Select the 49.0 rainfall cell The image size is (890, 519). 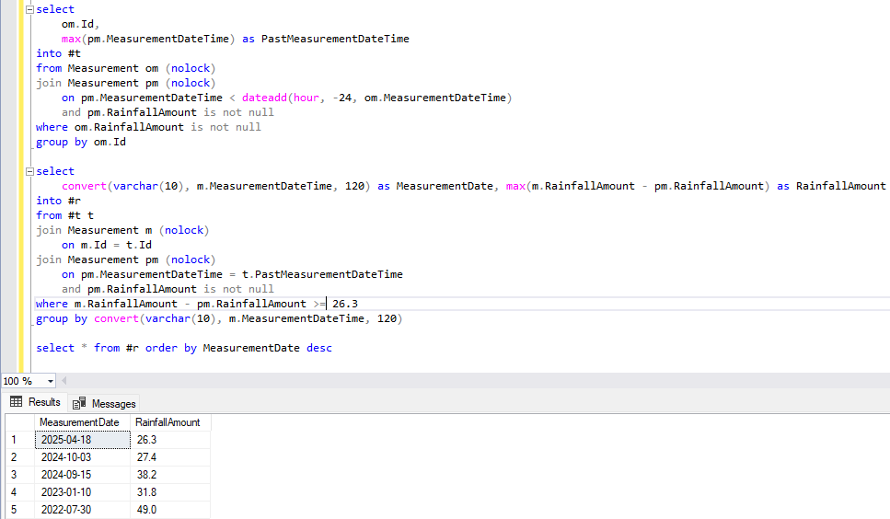coord(169,510)
